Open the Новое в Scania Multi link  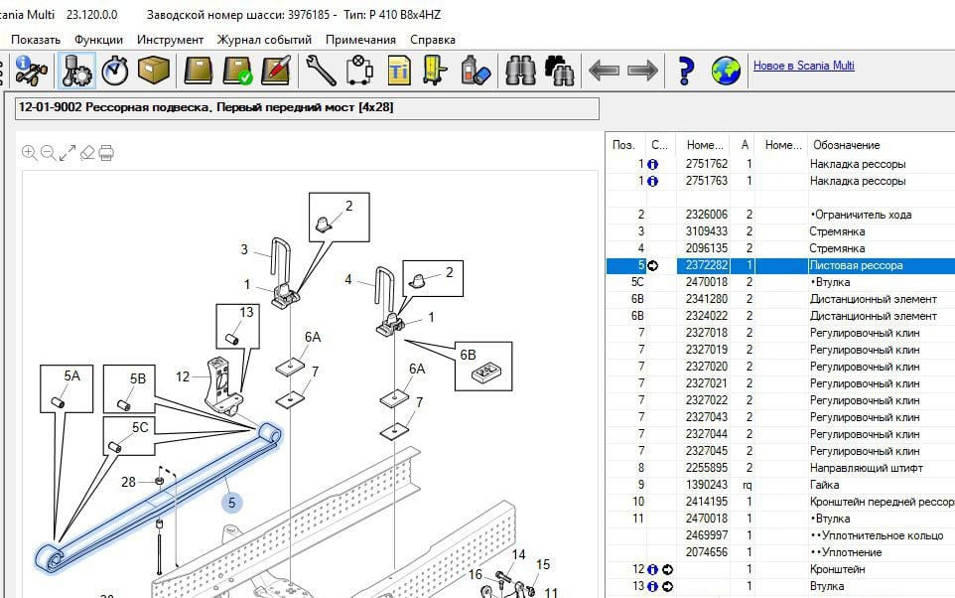coord(803,66)
